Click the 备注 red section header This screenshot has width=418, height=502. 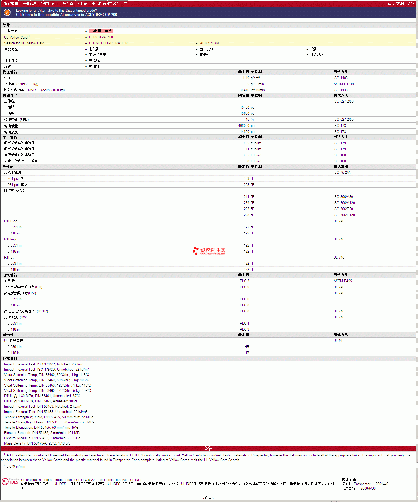coord(208,448)
